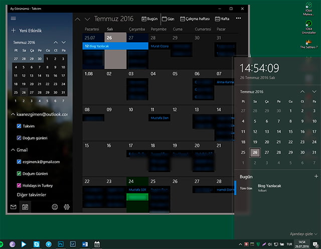Click the green event block on 24
321x249 pixels.
pos(137,197)
